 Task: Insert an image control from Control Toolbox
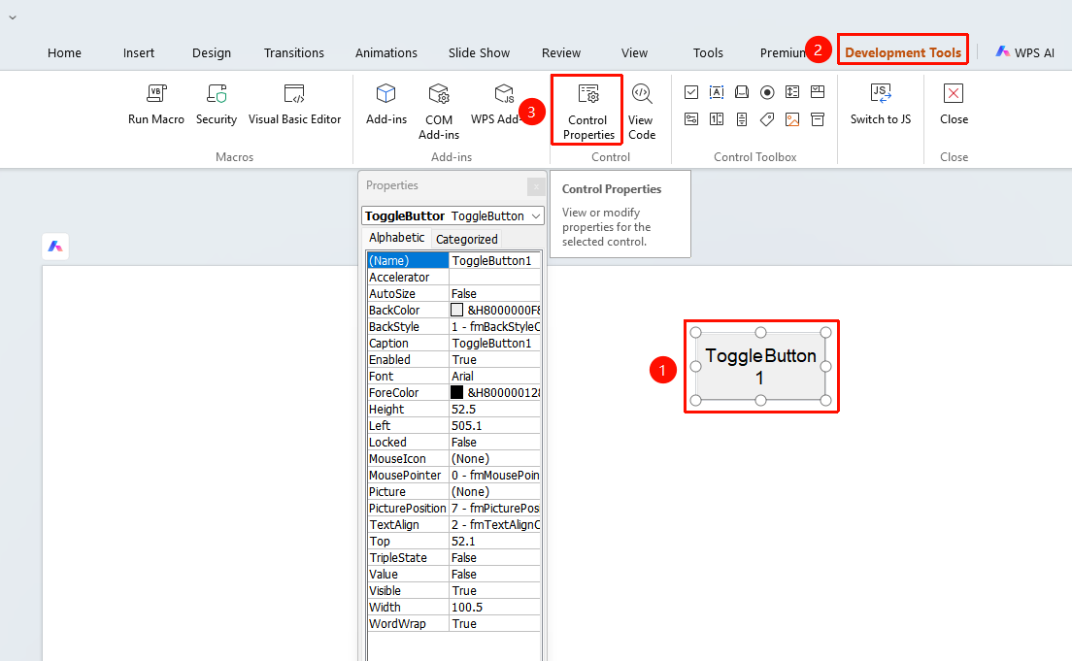[x=792, y=119]
